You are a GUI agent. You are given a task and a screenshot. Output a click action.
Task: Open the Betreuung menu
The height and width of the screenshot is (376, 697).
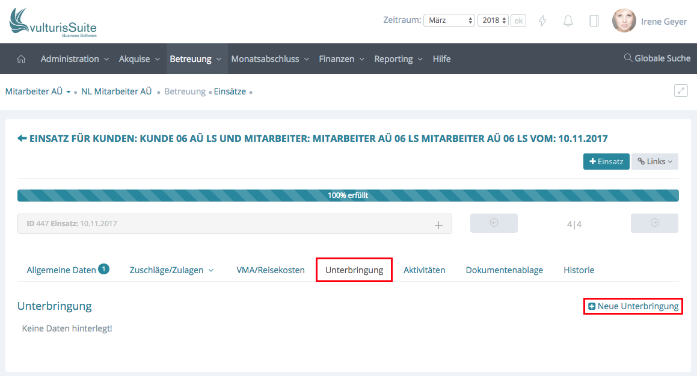pos(195,59)
